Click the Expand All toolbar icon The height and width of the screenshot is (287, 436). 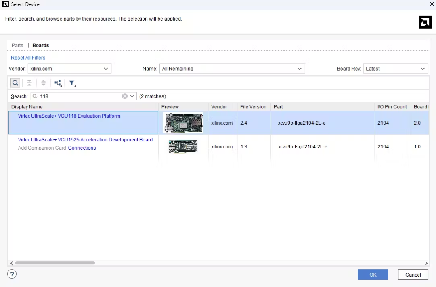tap(44, 83)
